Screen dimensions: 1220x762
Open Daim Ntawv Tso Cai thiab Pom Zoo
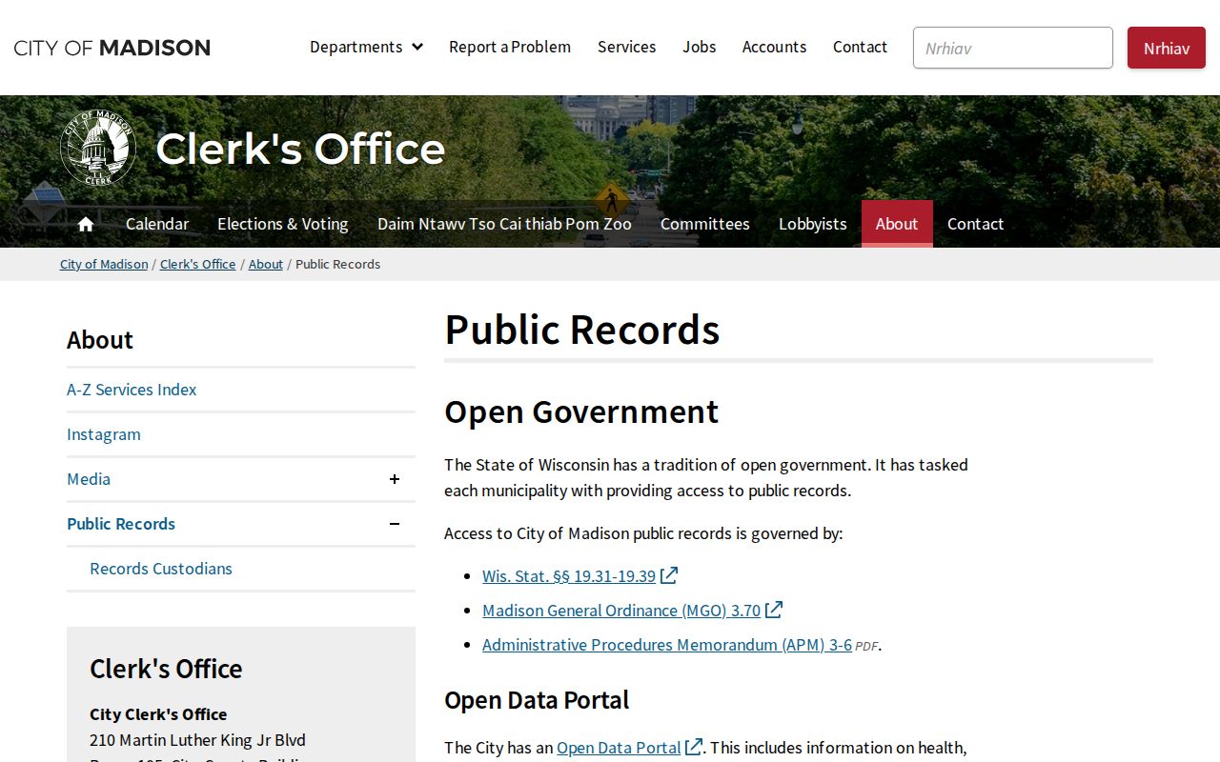coord(504,224)
